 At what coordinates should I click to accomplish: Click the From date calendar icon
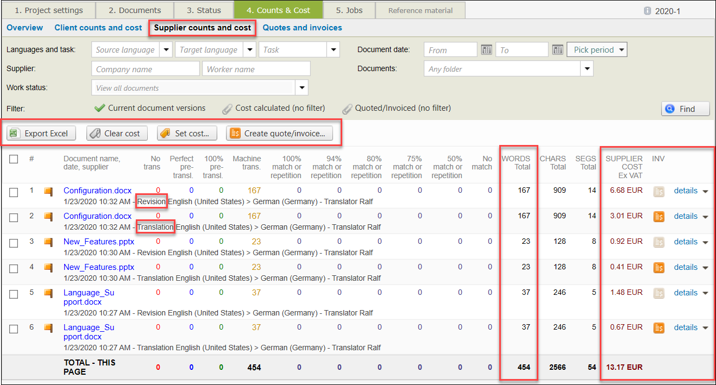pos(486,50)
